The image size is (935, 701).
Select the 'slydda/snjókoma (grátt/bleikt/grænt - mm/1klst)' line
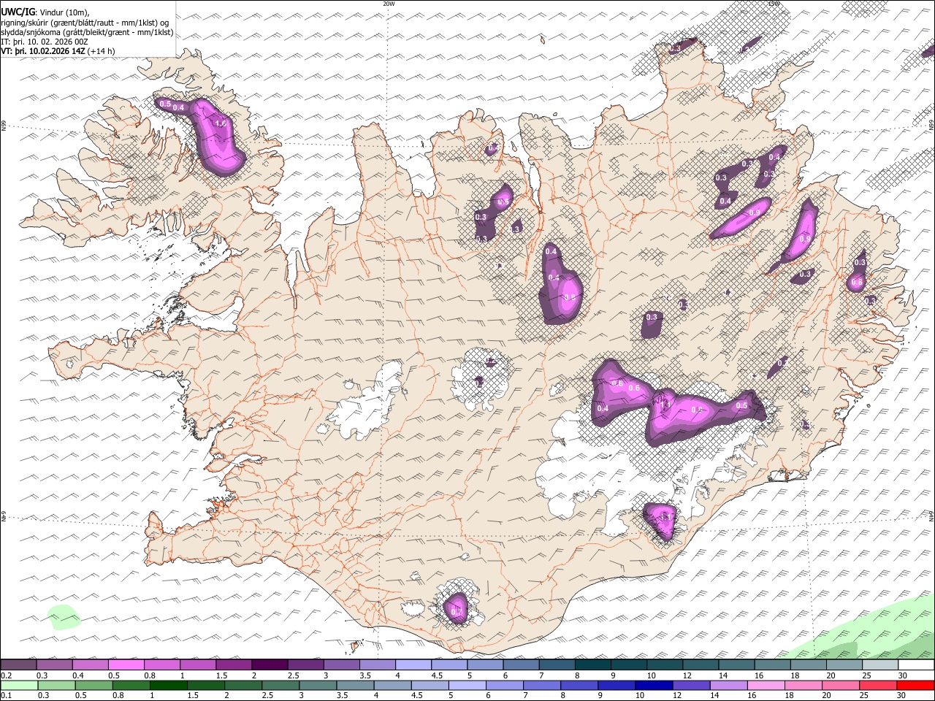87,32
